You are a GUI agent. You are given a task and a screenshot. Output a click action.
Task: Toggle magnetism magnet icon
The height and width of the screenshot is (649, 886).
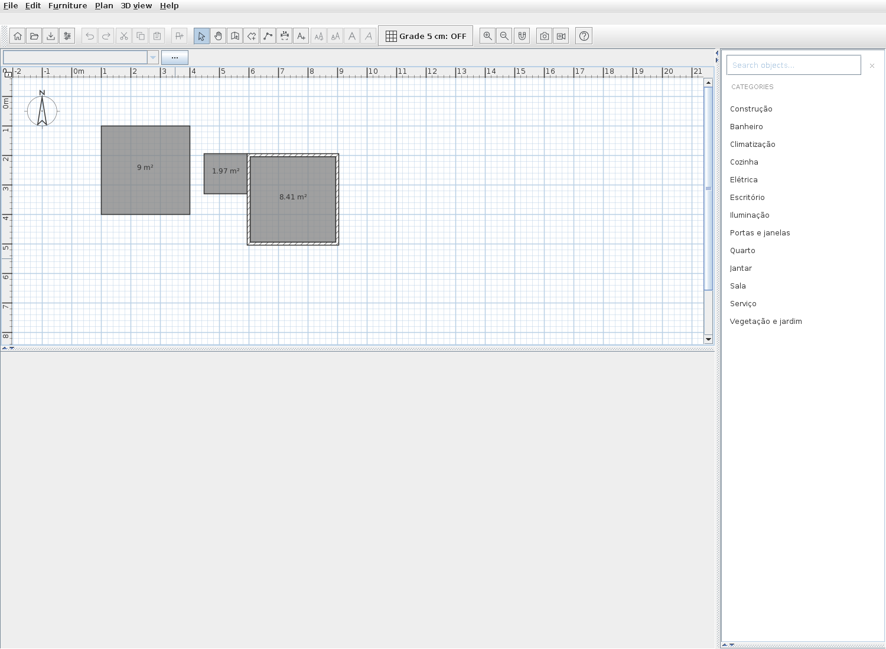(x=522, y=36)
